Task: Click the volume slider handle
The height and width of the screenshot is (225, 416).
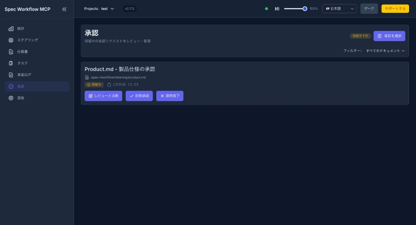Action: pyautogui.click(x=305, y=9)
